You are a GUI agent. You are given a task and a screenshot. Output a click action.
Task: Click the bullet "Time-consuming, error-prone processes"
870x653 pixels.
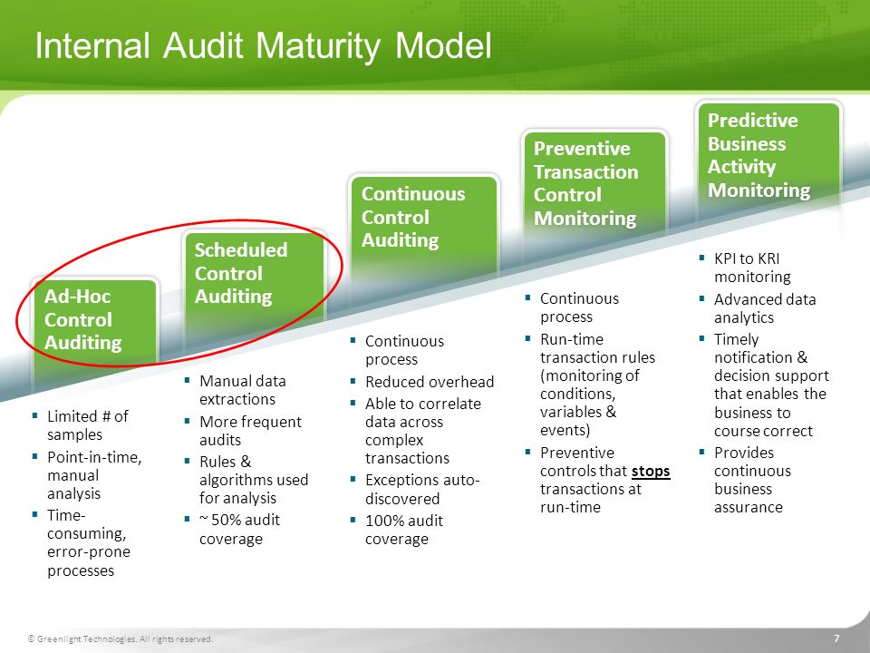pyautogui.click(x=89, y=542)
